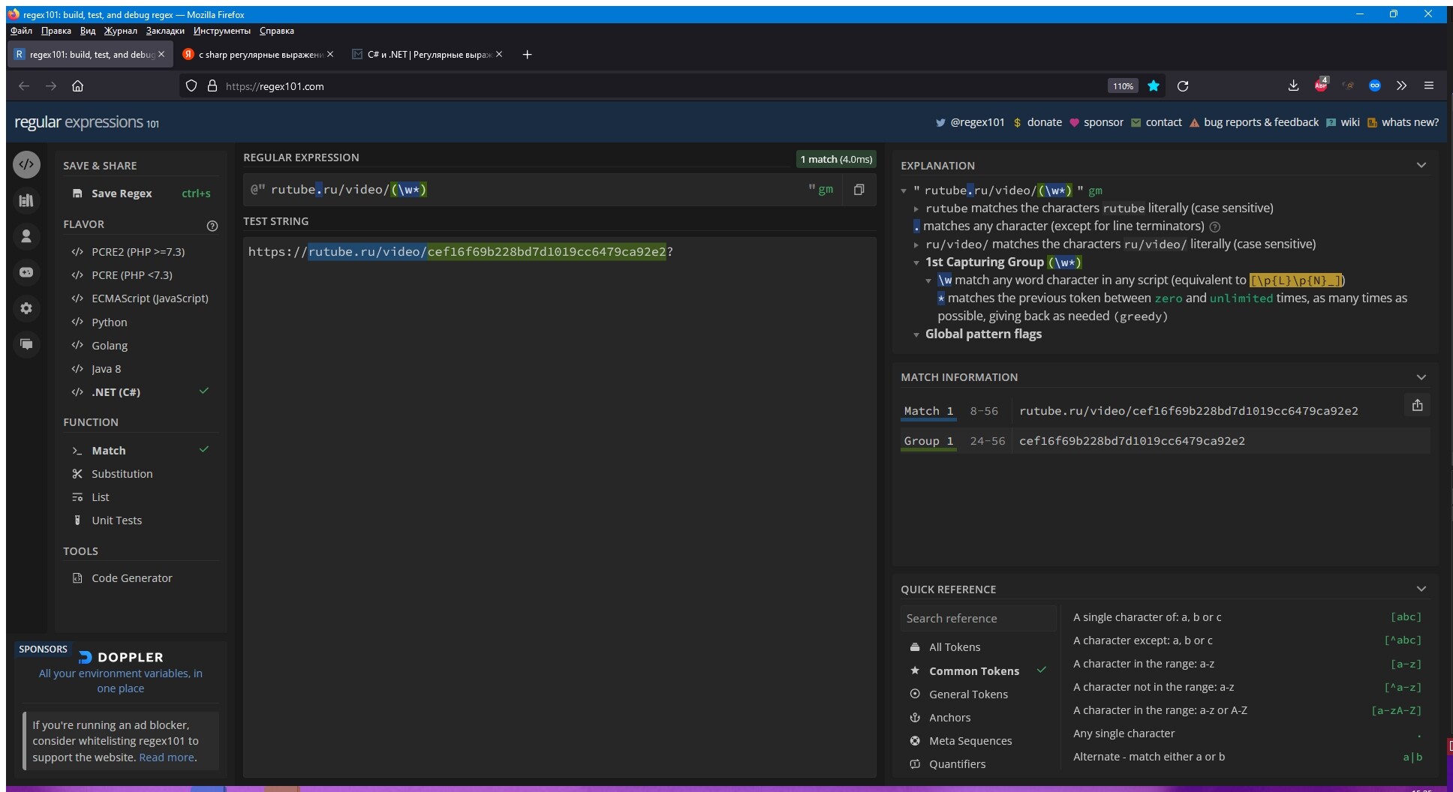Switch to C# и .NET Регулярные выражения tab
1453x792 pixels.
pyautogui.click(x=429, y=55)
